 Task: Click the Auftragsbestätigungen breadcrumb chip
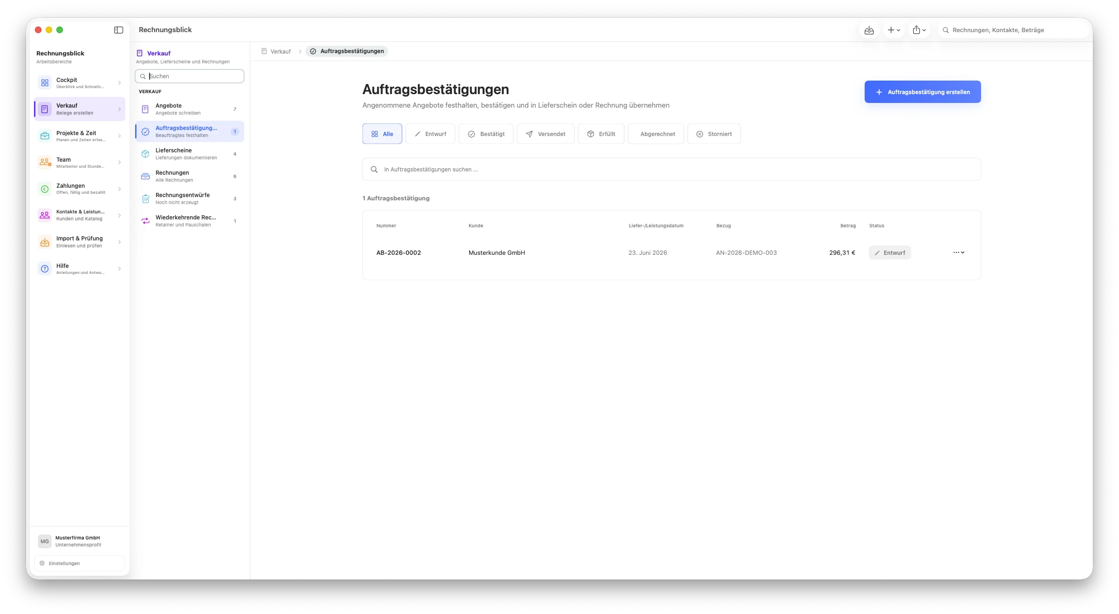coord(347,51)
